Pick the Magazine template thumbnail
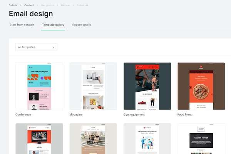 [x=93, y=86]
